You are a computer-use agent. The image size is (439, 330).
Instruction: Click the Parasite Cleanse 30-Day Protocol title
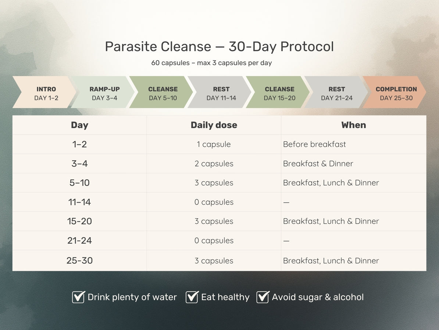pos(219,47)
